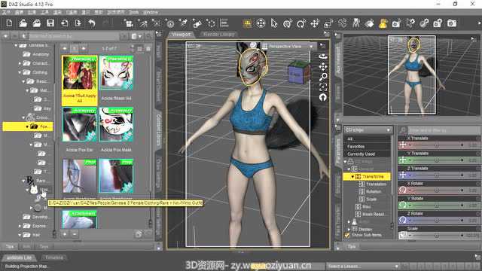Click the purple view cube in viewport
482x271 pixels.
pos(298,72)
